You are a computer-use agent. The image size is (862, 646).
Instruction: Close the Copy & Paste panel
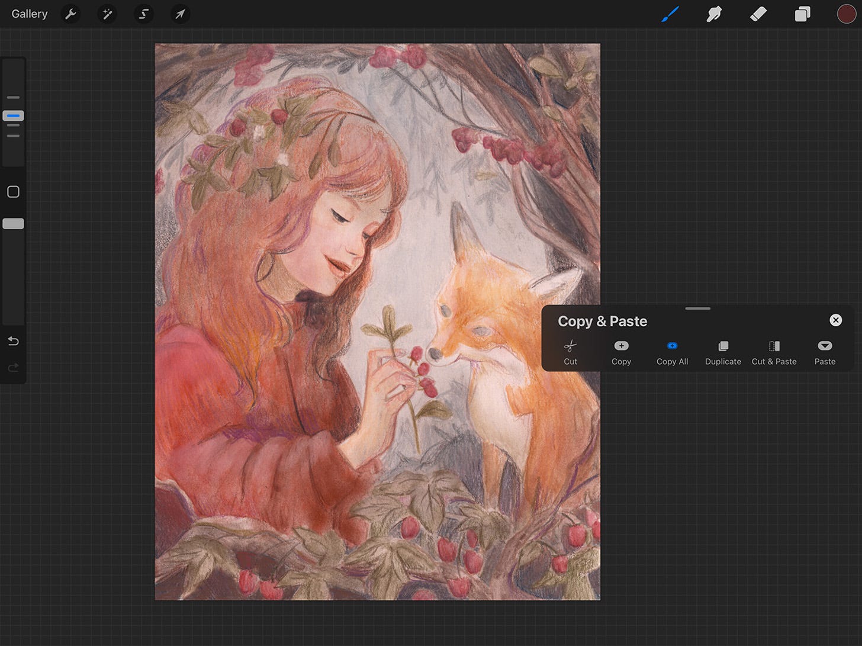tap(835, 320)
